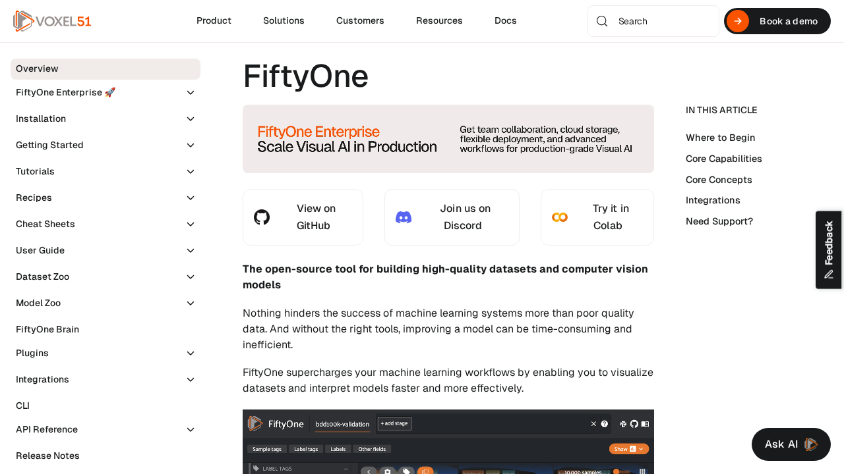844x474 pixels.
Task: Select the tag icon in the FiftyOne viewer
Action: click(x=406, y=471)
